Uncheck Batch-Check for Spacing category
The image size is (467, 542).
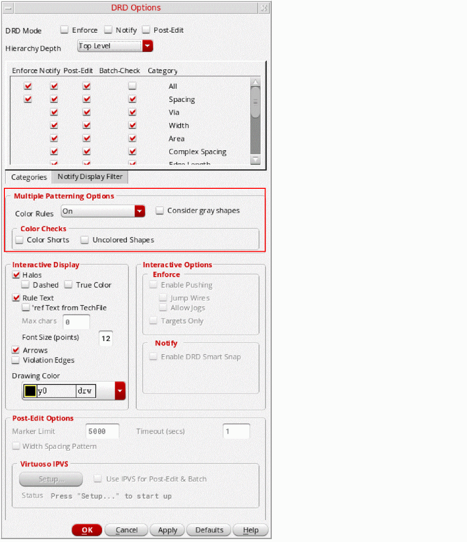pyautogui.click(x=132, y=99)
